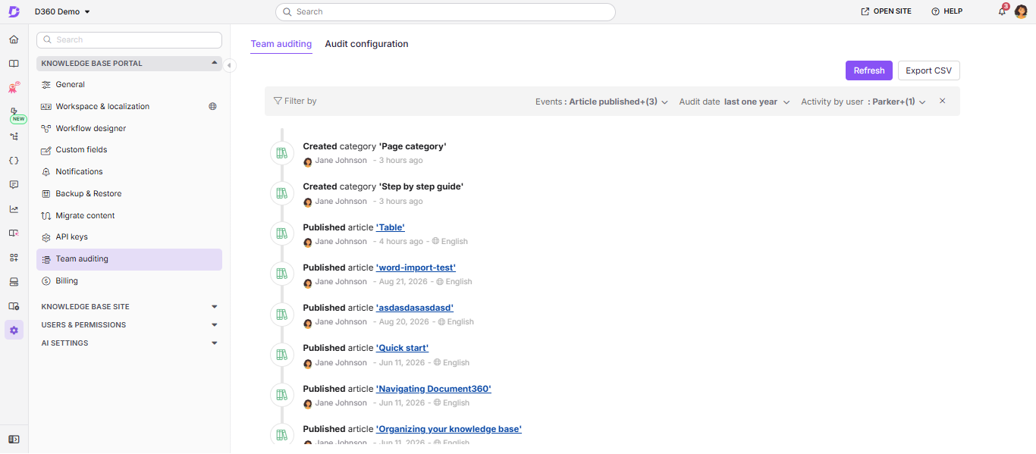
Task: Open the 'Quick start' article link
Action: pos(403,348)
